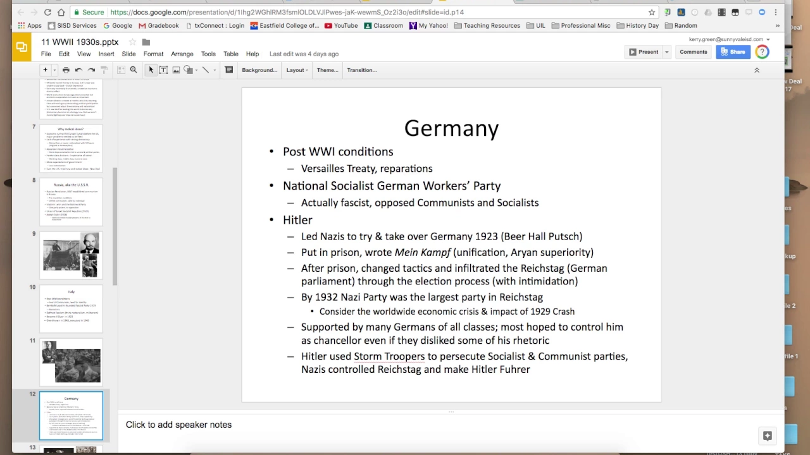Select the Text box tool
The height and width of the screenshot is (455, 810).
(x=163, y=70)
